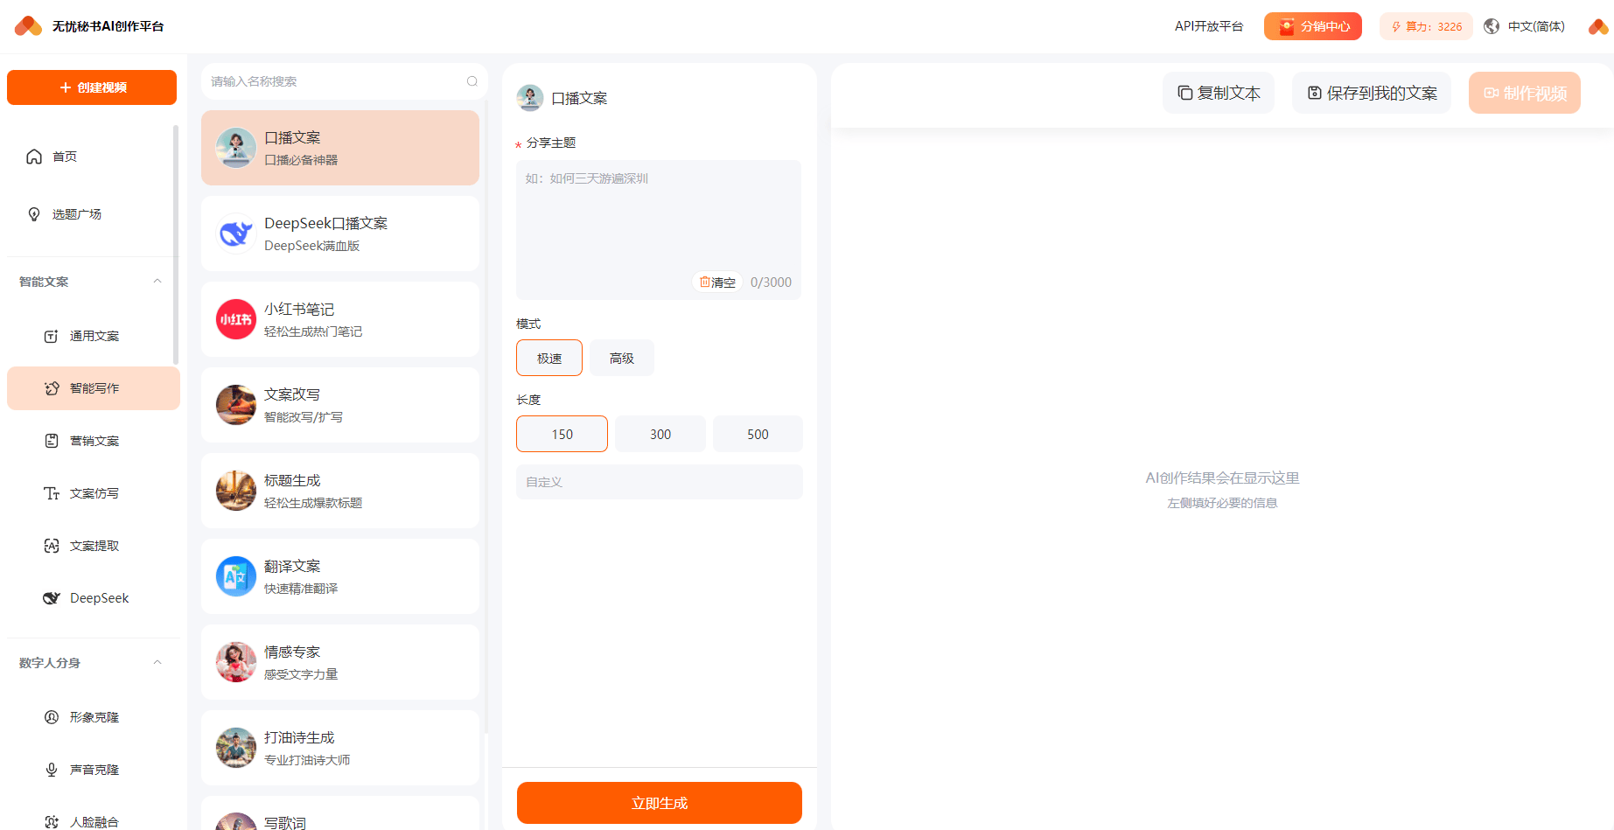Click 复制文本 button
Viewport: 1614px width, 830px height.
pyautogui.click(x=1218, y=93)
